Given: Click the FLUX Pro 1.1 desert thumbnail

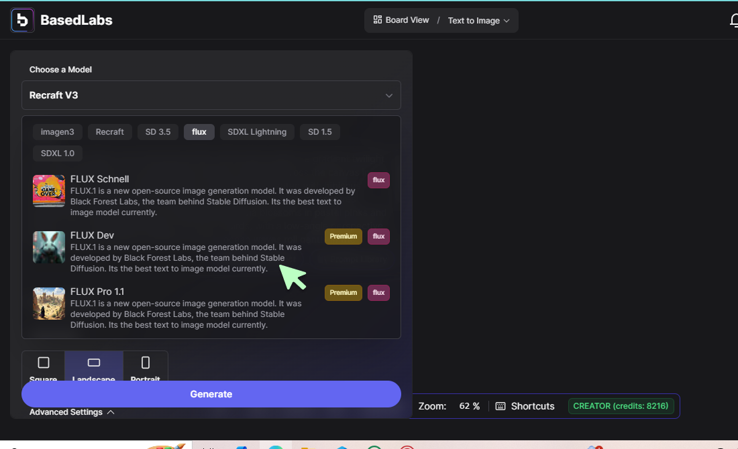Looking at the screenshot, I should (49, 304).
